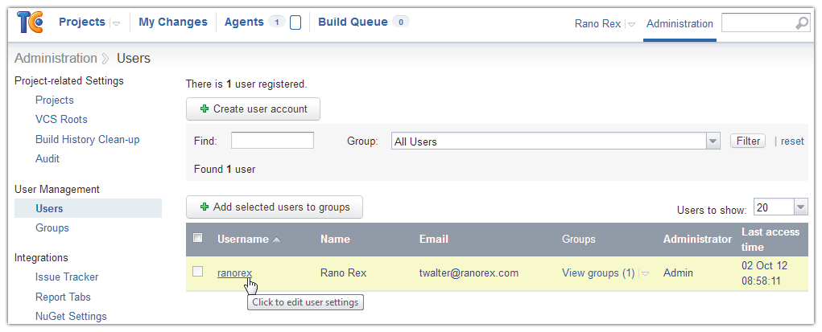This screenshot has height=332, width=822.
Task: Open the Build Queue tab
Action: [x=353, y=22]
